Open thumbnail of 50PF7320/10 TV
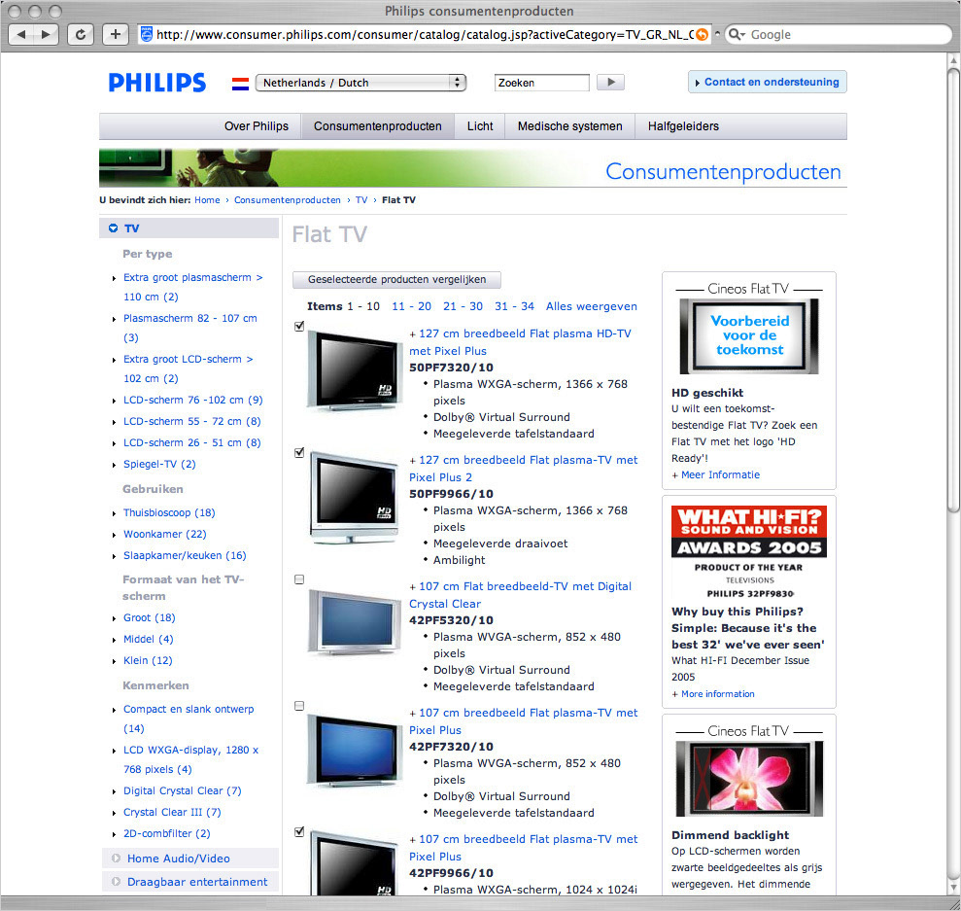The image size is (961, 911). click(354, 370)
